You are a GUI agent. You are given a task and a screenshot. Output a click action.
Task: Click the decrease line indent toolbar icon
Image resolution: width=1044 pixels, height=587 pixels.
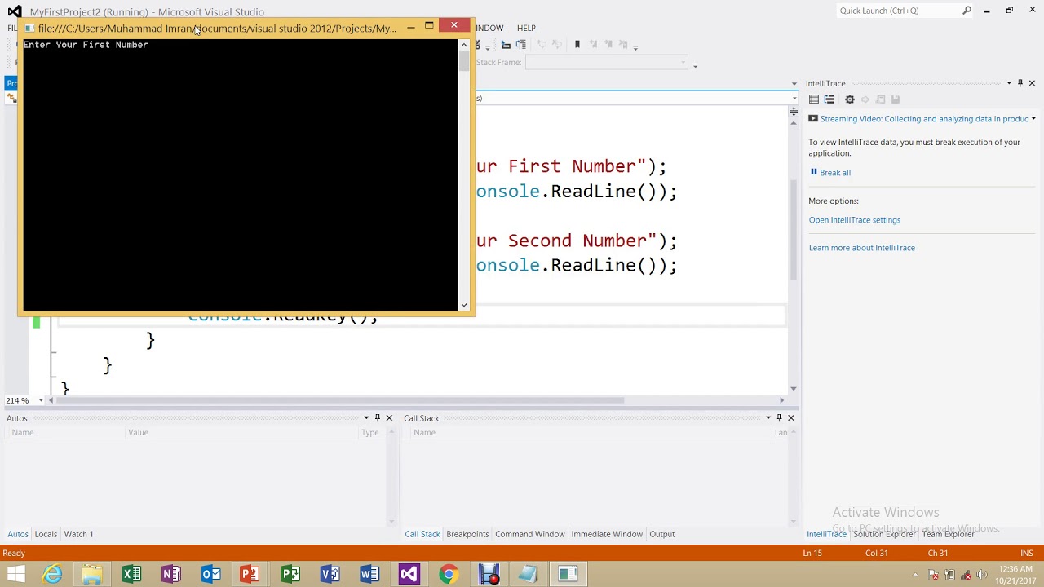[x=507, y=45]
